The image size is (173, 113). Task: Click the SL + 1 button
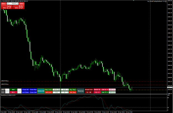click(97, 92)
